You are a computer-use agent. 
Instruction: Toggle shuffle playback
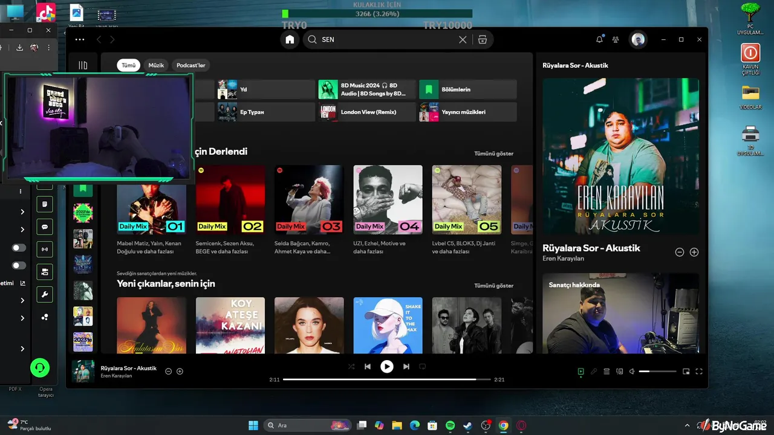click(x=351, y=366)
